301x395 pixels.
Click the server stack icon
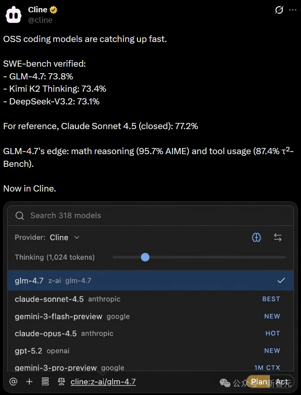point(45,382)
